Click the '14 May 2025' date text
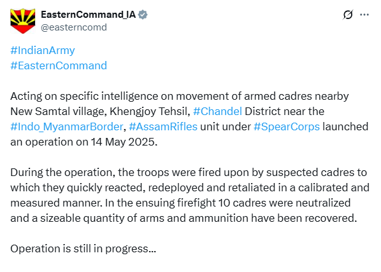The image size is (381, 272). pyautogui.click(x=124, y=142)
